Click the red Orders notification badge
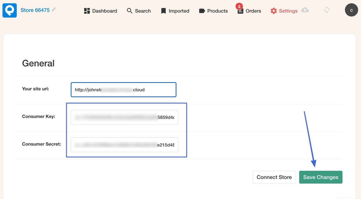361x199 pixels. 239,6
